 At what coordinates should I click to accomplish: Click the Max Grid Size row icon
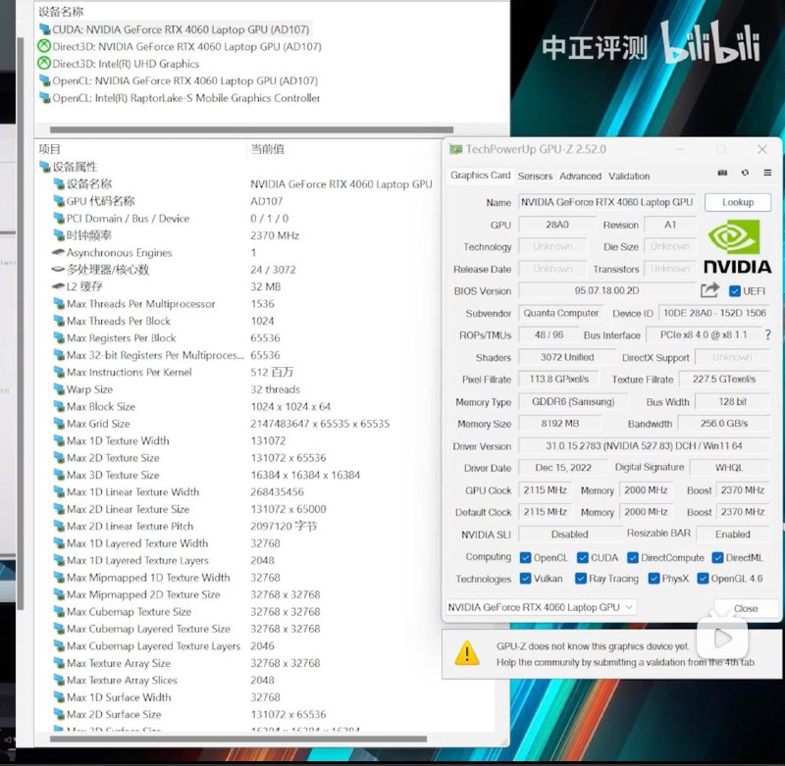[x=59, y=424]
